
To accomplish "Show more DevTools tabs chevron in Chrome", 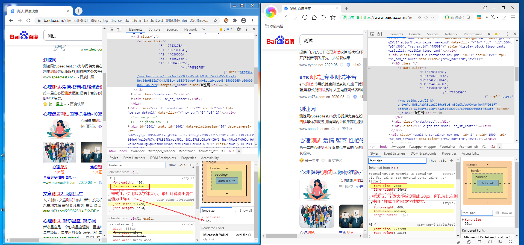I will [204, 29].
